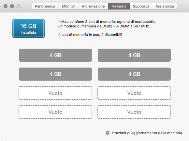Click the third-row left Vuoto slot

click(x=55, y=93)
